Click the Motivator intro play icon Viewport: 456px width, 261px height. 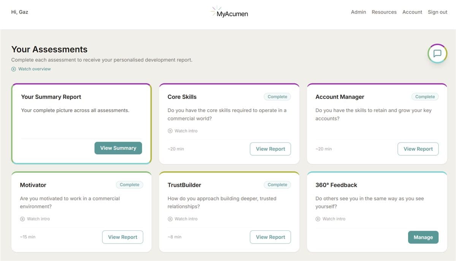[x=22, y=219]
